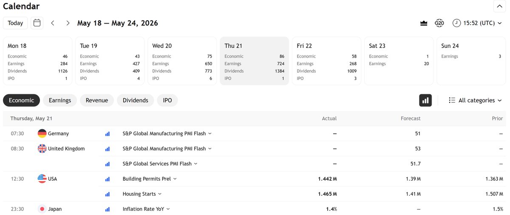Expand Japan Inflation Rate YoY details
Screen dimensions: 510x215
pos(168,209)
